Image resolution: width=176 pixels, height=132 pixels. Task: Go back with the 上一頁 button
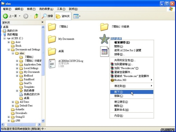pyautogui.click(x=10, y=16)
